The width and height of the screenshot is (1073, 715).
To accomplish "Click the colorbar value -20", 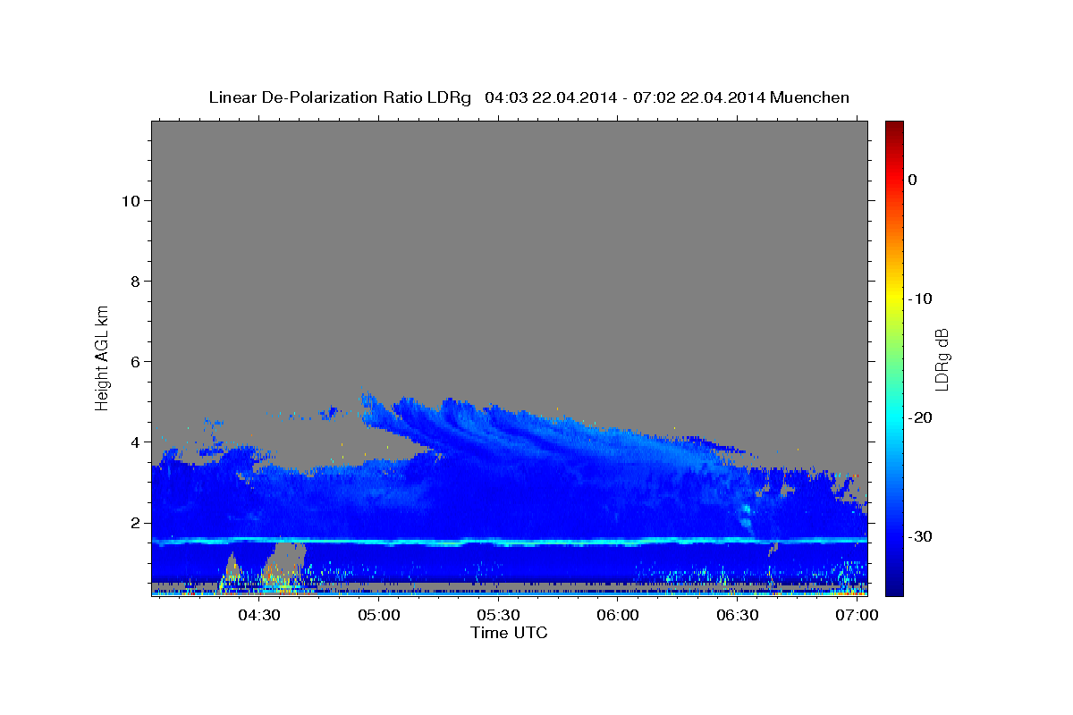I will 920,417.
